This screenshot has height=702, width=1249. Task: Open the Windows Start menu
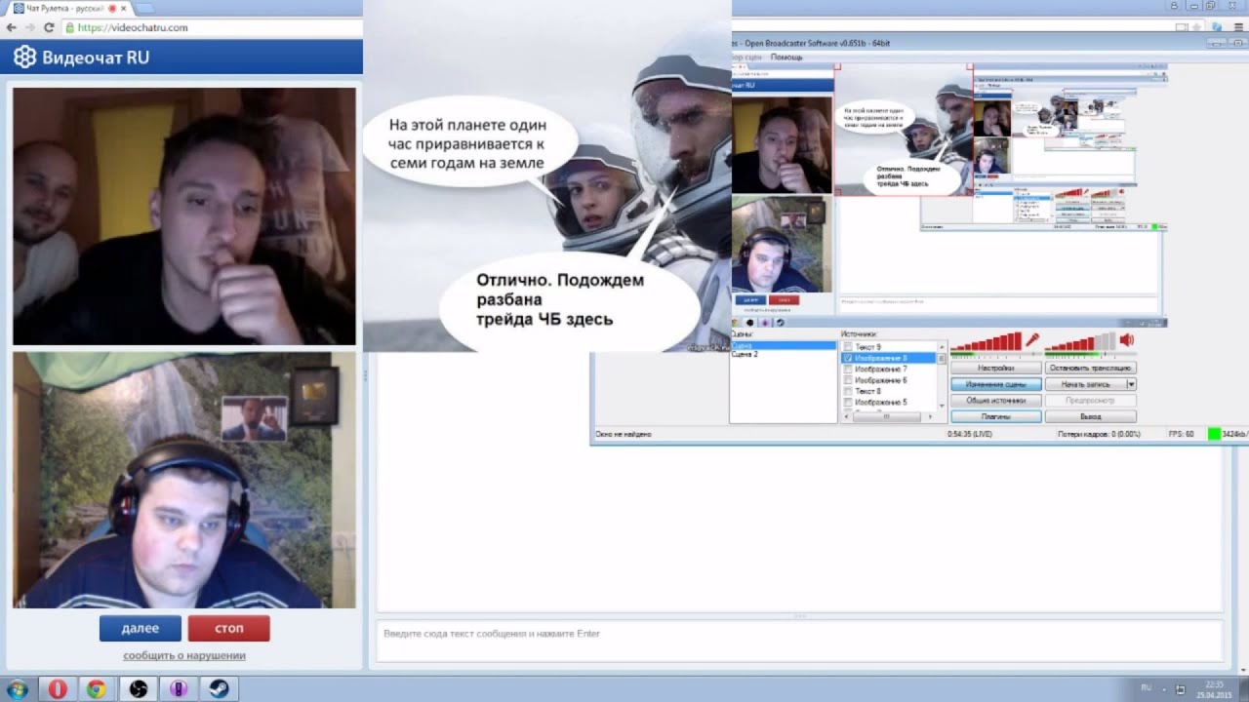tap(17, 689)
